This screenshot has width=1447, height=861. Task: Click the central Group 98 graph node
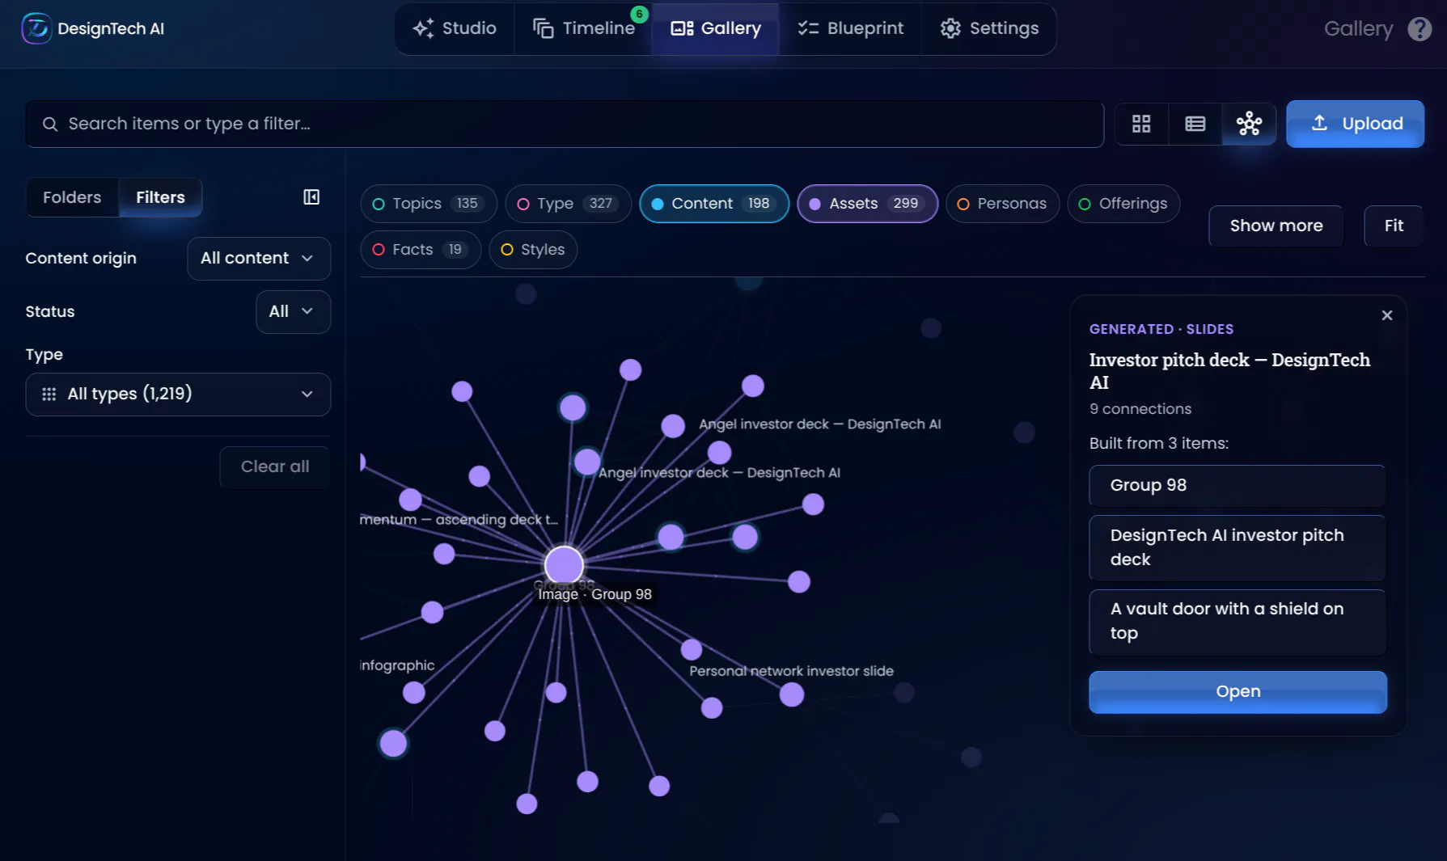(564, 565)
